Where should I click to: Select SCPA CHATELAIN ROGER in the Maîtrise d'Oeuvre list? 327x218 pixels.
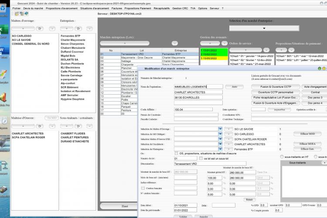pos(28,137)
